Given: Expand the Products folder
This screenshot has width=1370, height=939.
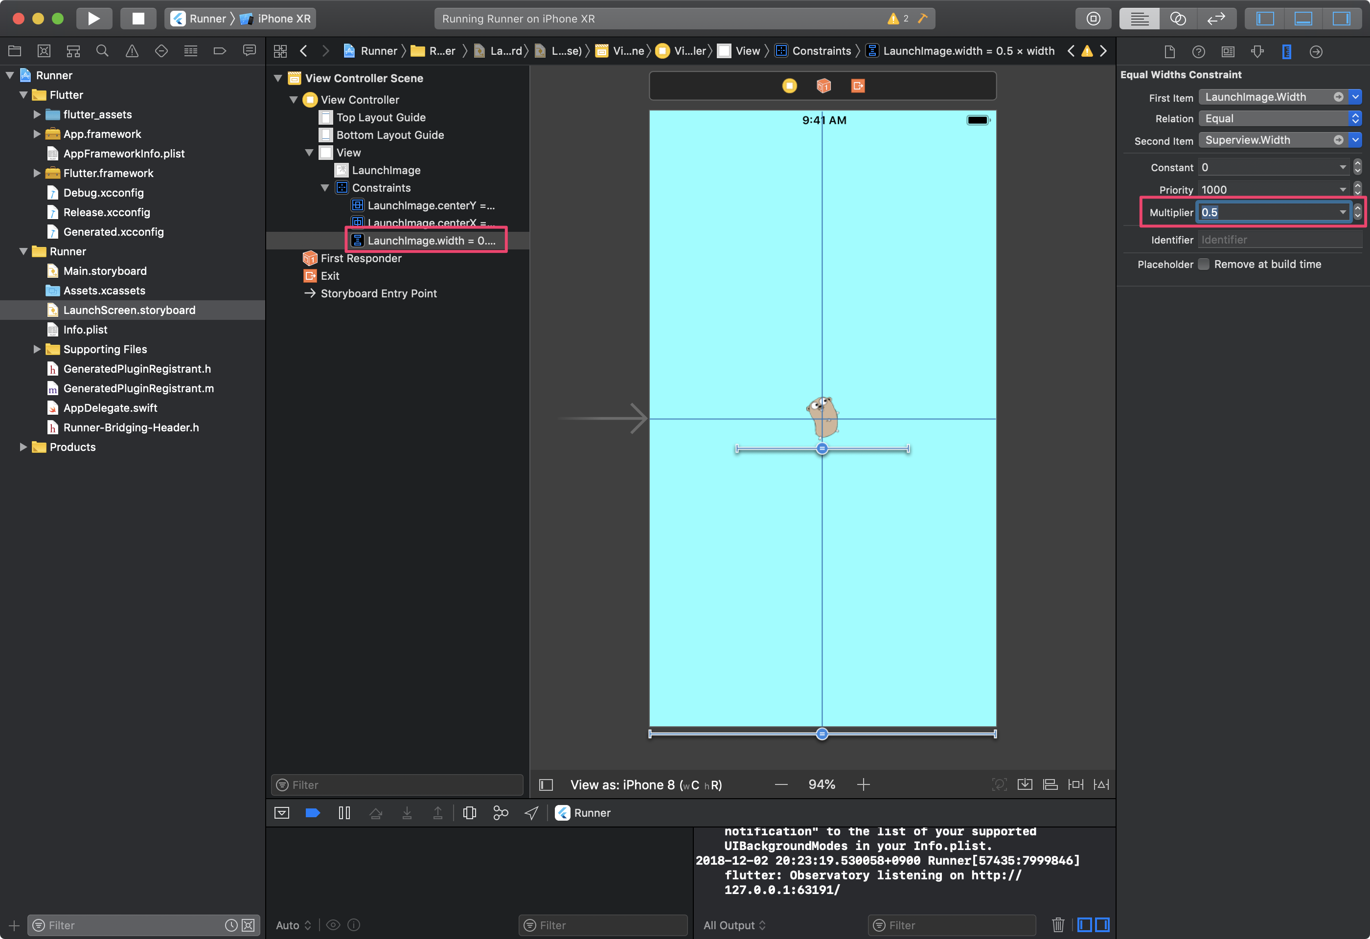Looking at the screenshot, I should click(23, 447).
